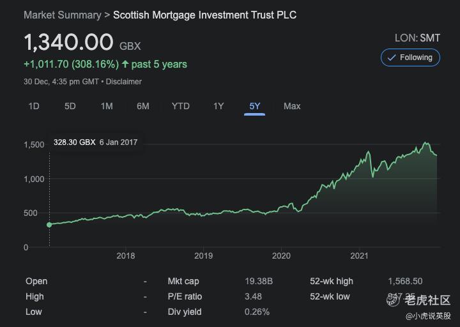
Task: Show the YTD chart range
Action: [181, 106]
